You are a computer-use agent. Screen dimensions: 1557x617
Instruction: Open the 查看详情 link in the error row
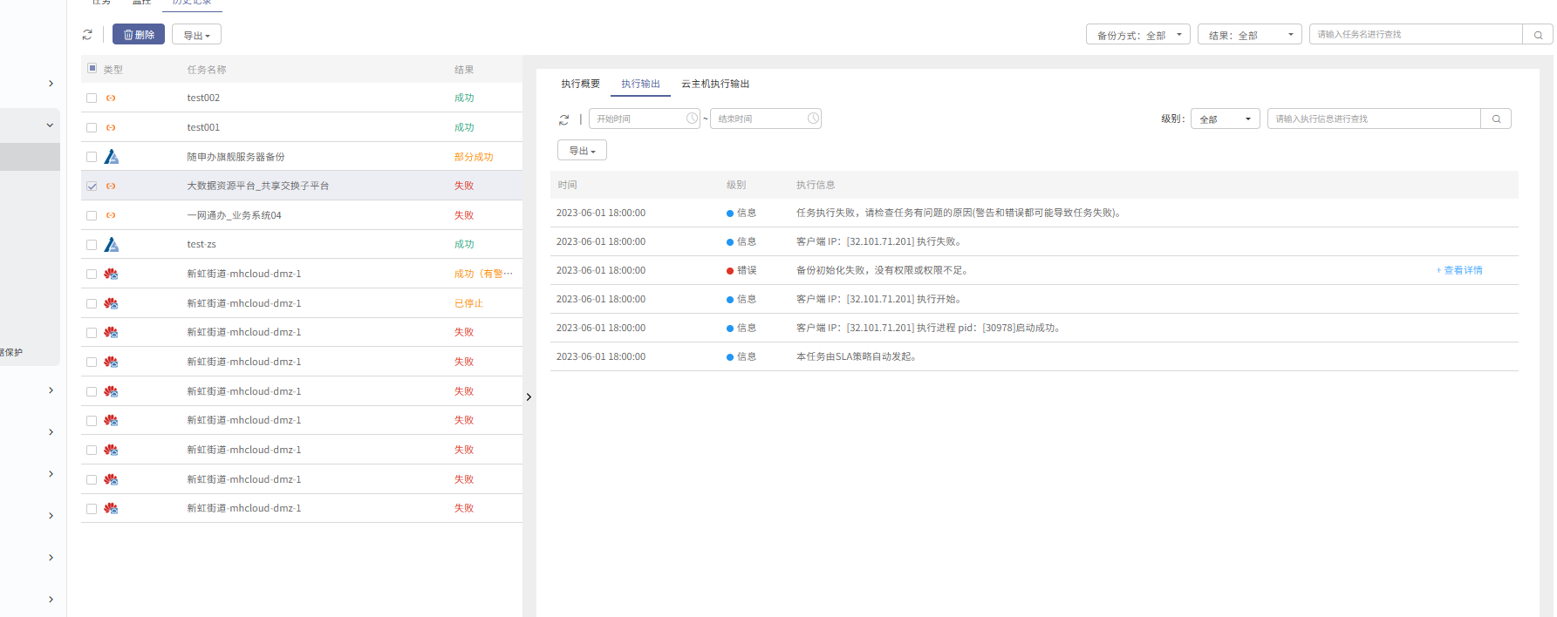[1459, 270]
